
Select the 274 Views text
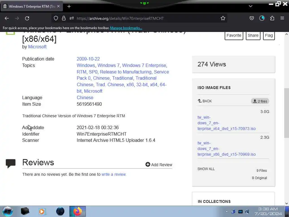pos(212,64)
